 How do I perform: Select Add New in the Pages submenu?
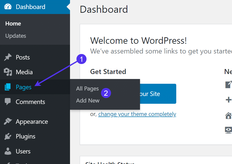pos(87,100)
